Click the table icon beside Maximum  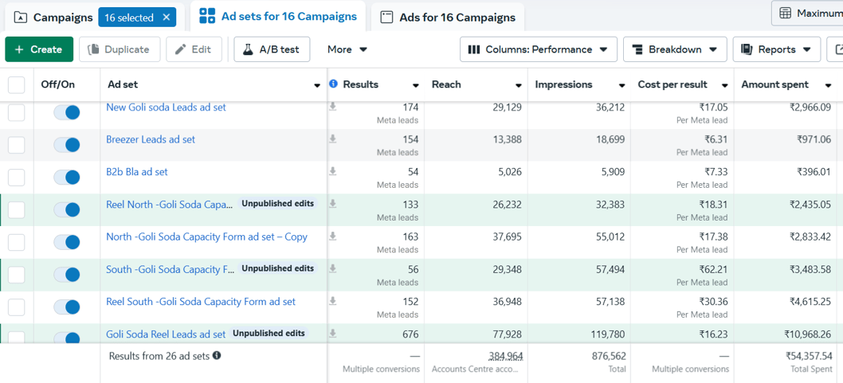click(x=786, y=14)
